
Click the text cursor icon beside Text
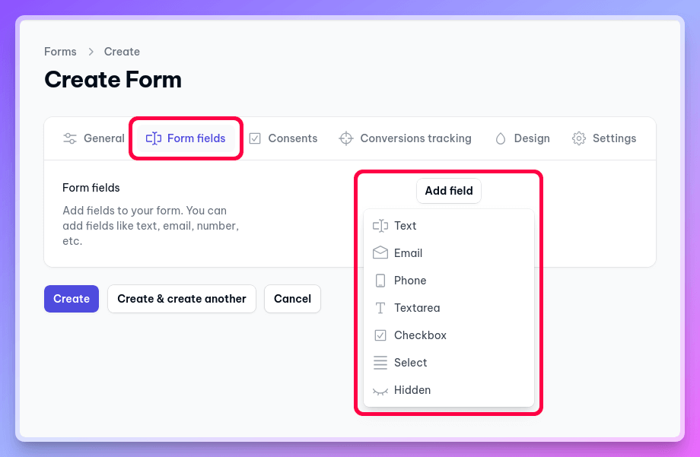tap(380, 226)
